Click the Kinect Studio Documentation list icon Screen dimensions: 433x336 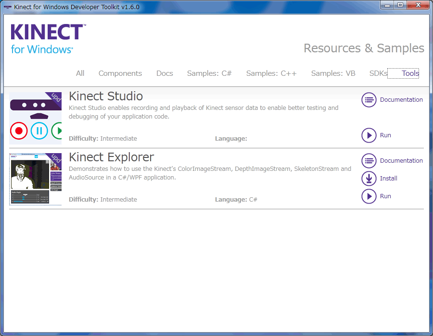click(x=369, y=100)
